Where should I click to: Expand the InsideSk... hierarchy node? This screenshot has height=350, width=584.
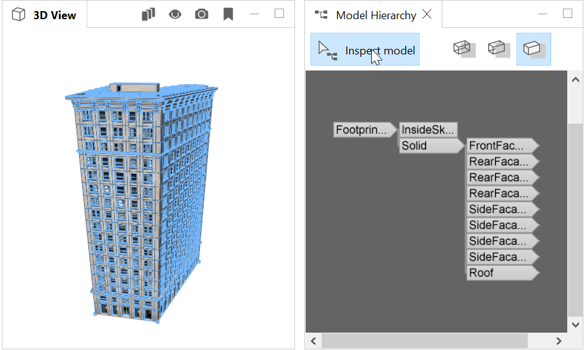click(x=428, y=130)
